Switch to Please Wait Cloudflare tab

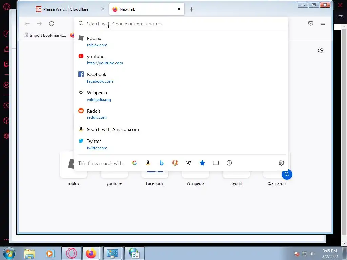pyautogui.click(x=66, y=9)
